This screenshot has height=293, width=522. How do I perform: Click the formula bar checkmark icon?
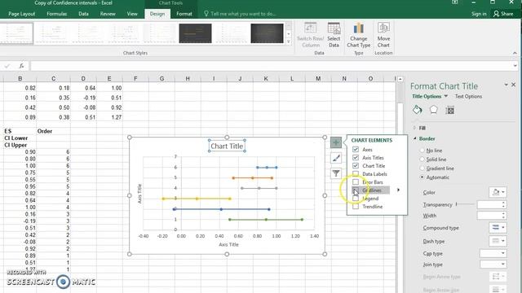(7, 66)
